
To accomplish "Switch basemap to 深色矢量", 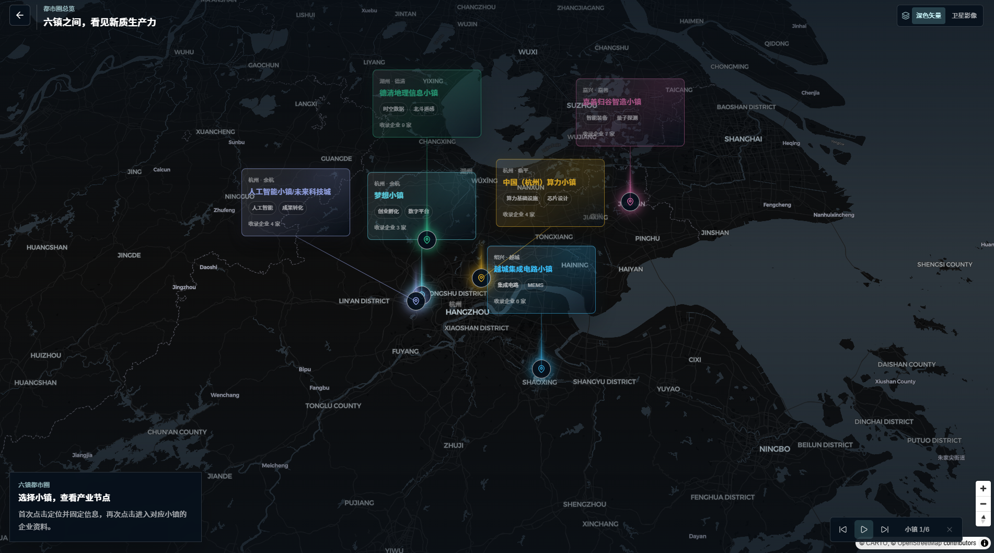I will tap(929, 16).
